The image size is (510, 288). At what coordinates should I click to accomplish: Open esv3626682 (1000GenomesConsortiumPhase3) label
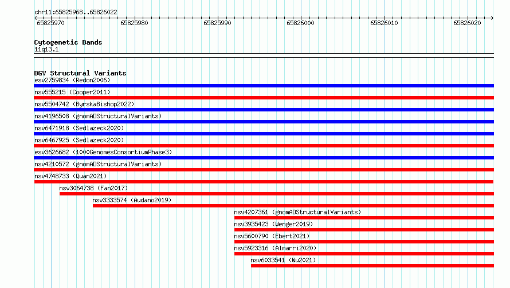click(103, 152)
